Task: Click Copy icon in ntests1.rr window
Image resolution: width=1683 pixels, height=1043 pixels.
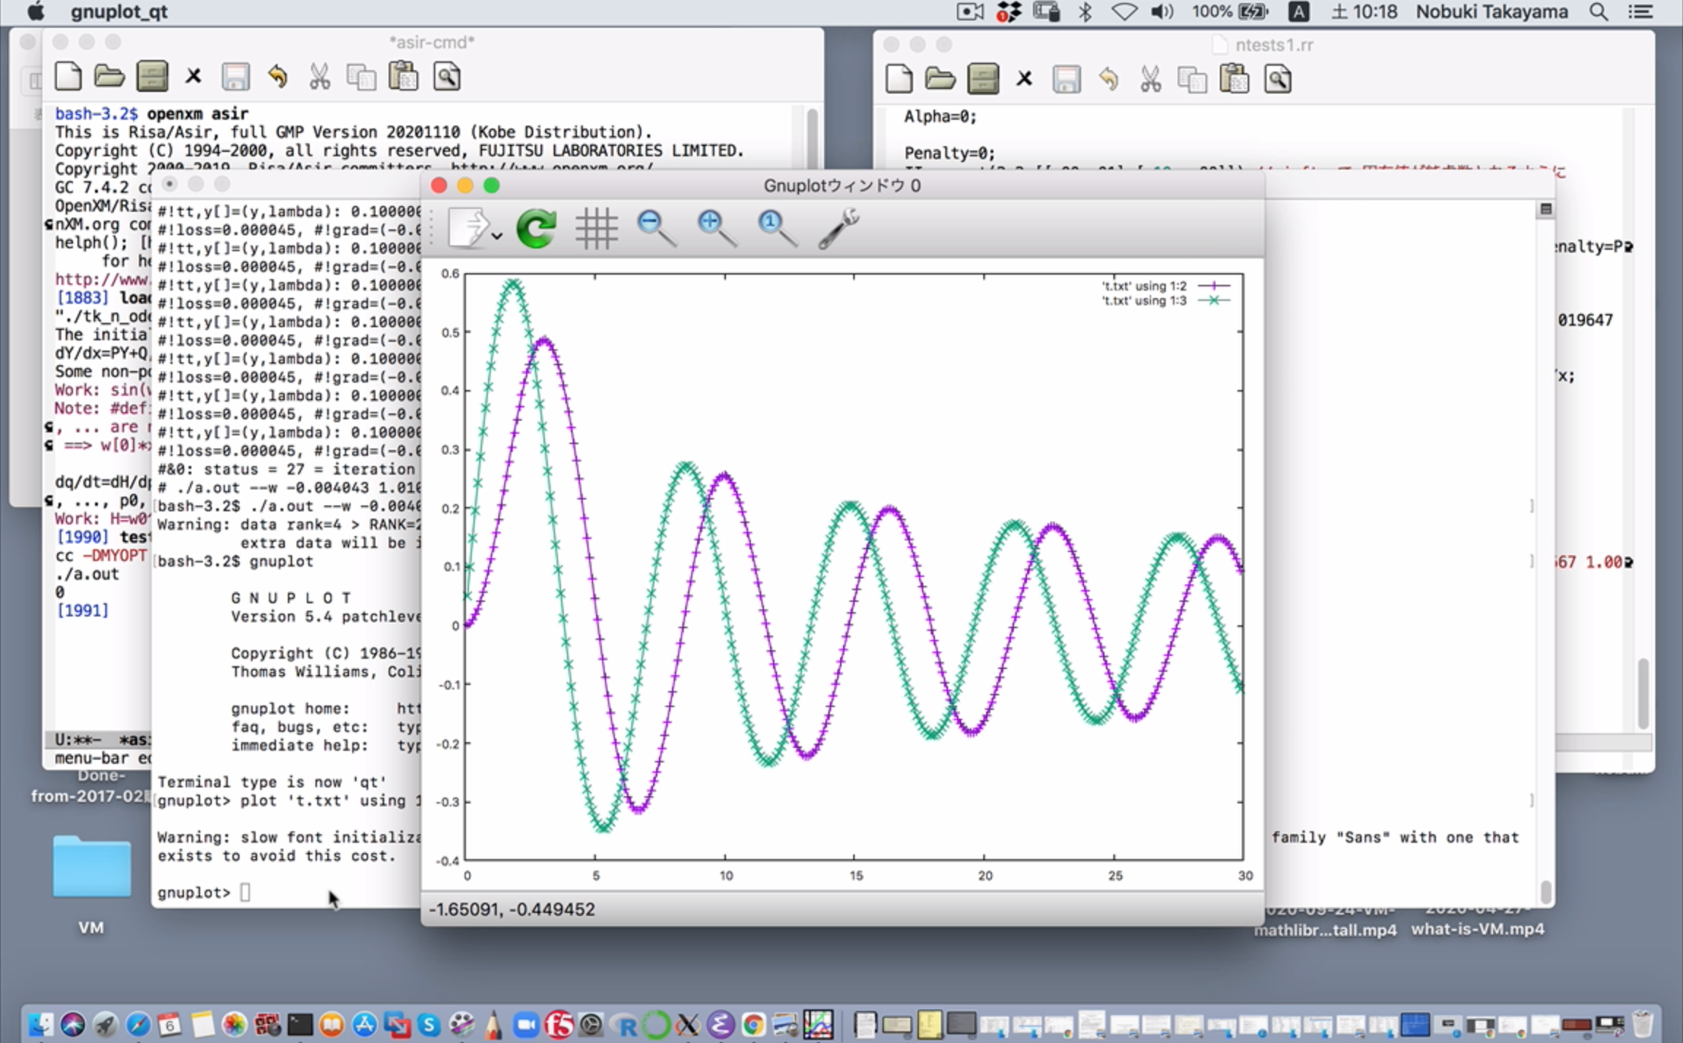Action: click(x=1192, y=79)
